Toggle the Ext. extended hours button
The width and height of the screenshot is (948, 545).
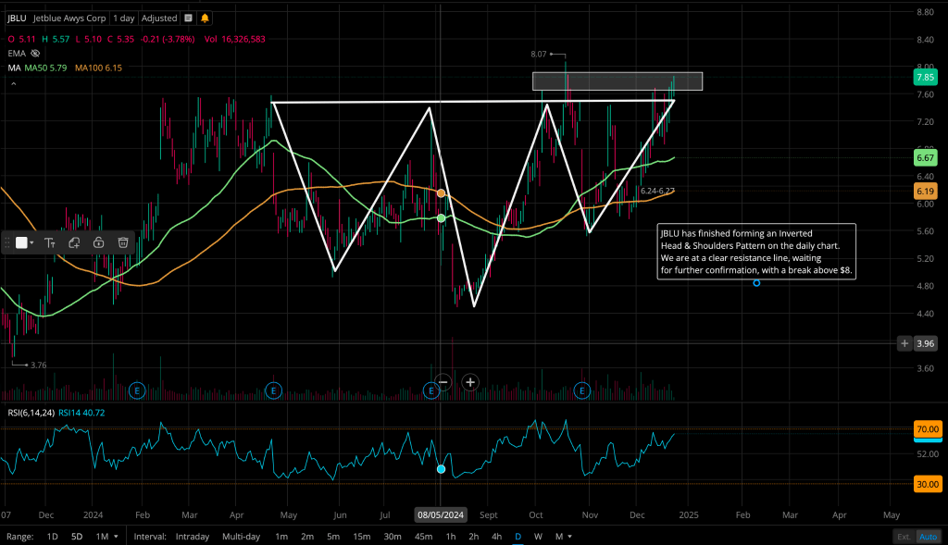pos(904,537)
